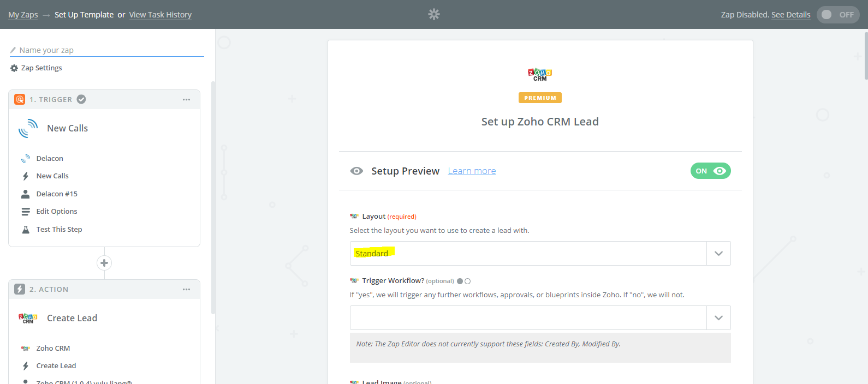Screen dimensions: 868x384
Task: Add a step with the plus button
Action: pos(104,263)
